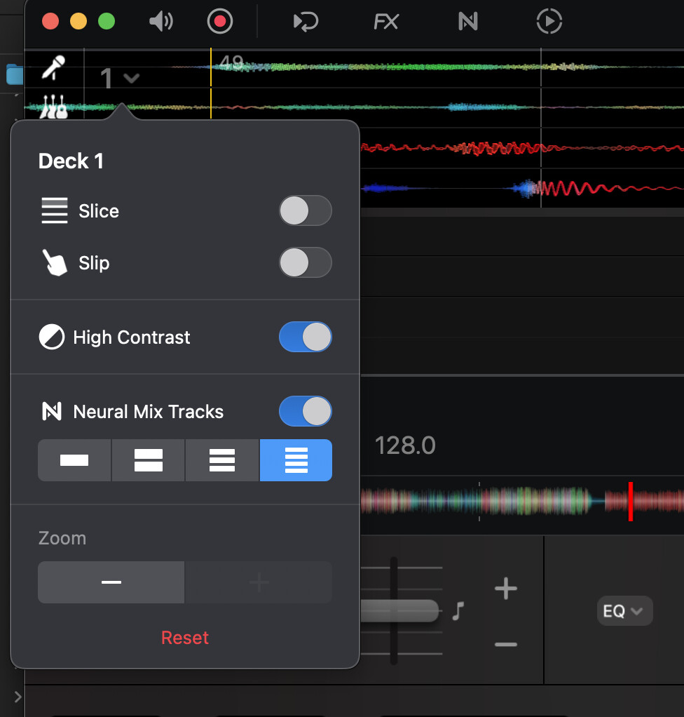Click the tempo pitch slider handle
684x717 pixels.
399,610
